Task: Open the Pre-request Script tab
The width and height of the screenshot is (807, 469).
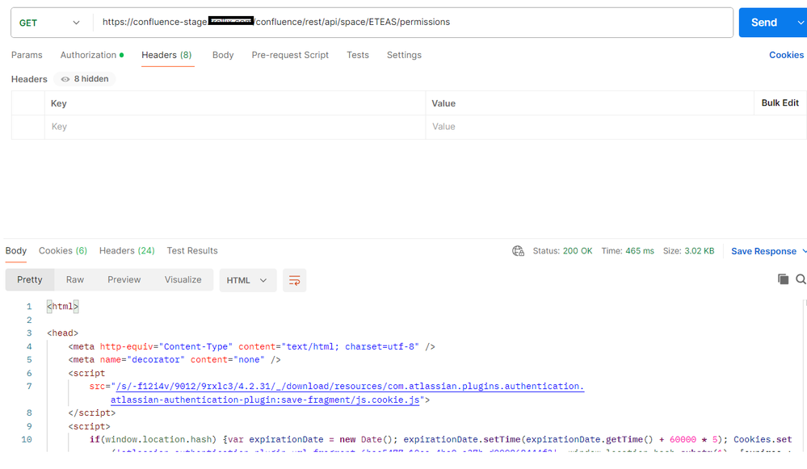Action: pos(289,55)
